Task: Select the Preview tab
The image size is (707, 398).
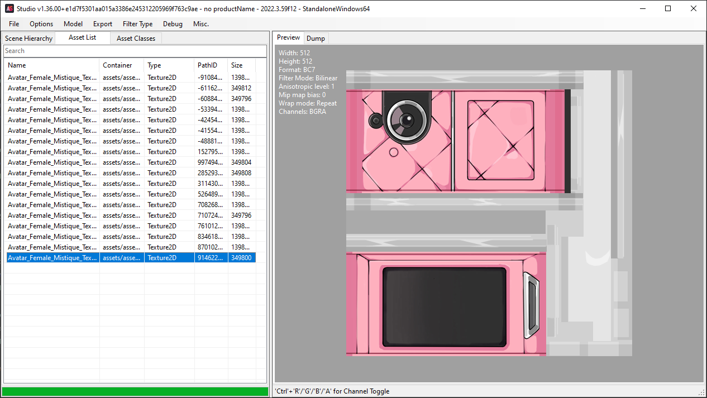Action: click(x=289, y=37)
